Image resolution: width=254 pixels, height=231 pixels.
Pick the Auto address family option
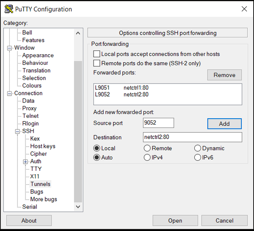pos(97,157)
